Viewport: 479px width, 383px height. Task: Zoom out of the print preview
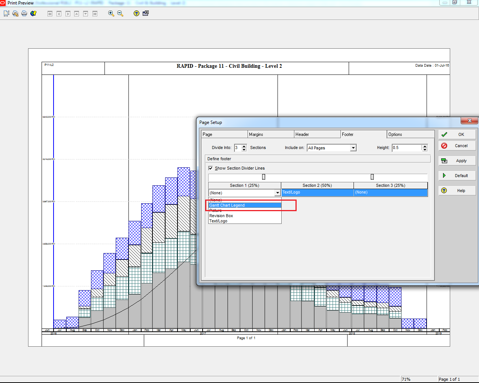pyautogui.click(x=120, y=13)
